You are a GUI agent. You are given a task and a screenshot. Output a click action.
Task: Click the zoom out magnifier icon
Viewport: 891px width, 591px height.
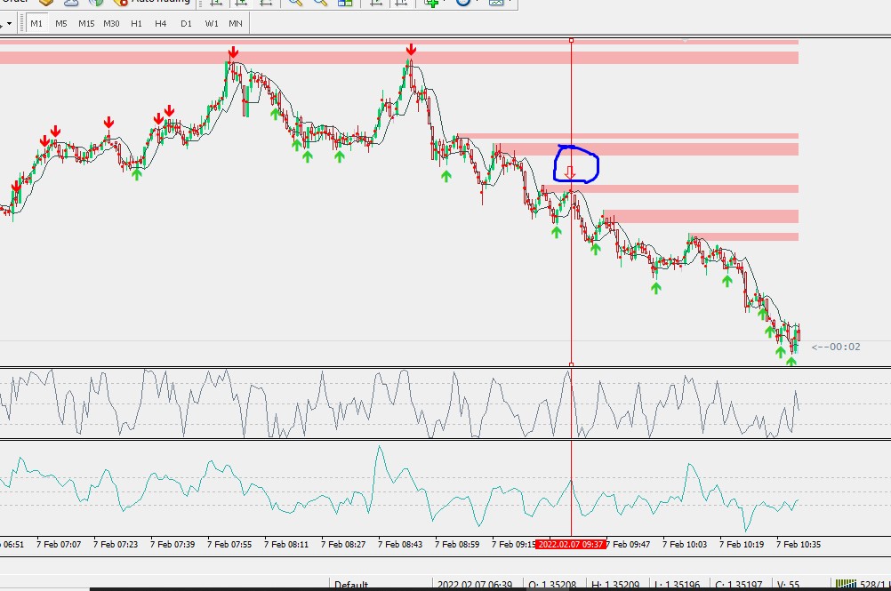click(x=320, y=3)
